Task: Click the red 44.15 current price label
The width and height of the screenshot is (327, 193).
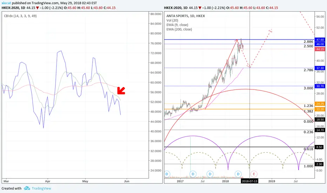Action: click(320, 49)
